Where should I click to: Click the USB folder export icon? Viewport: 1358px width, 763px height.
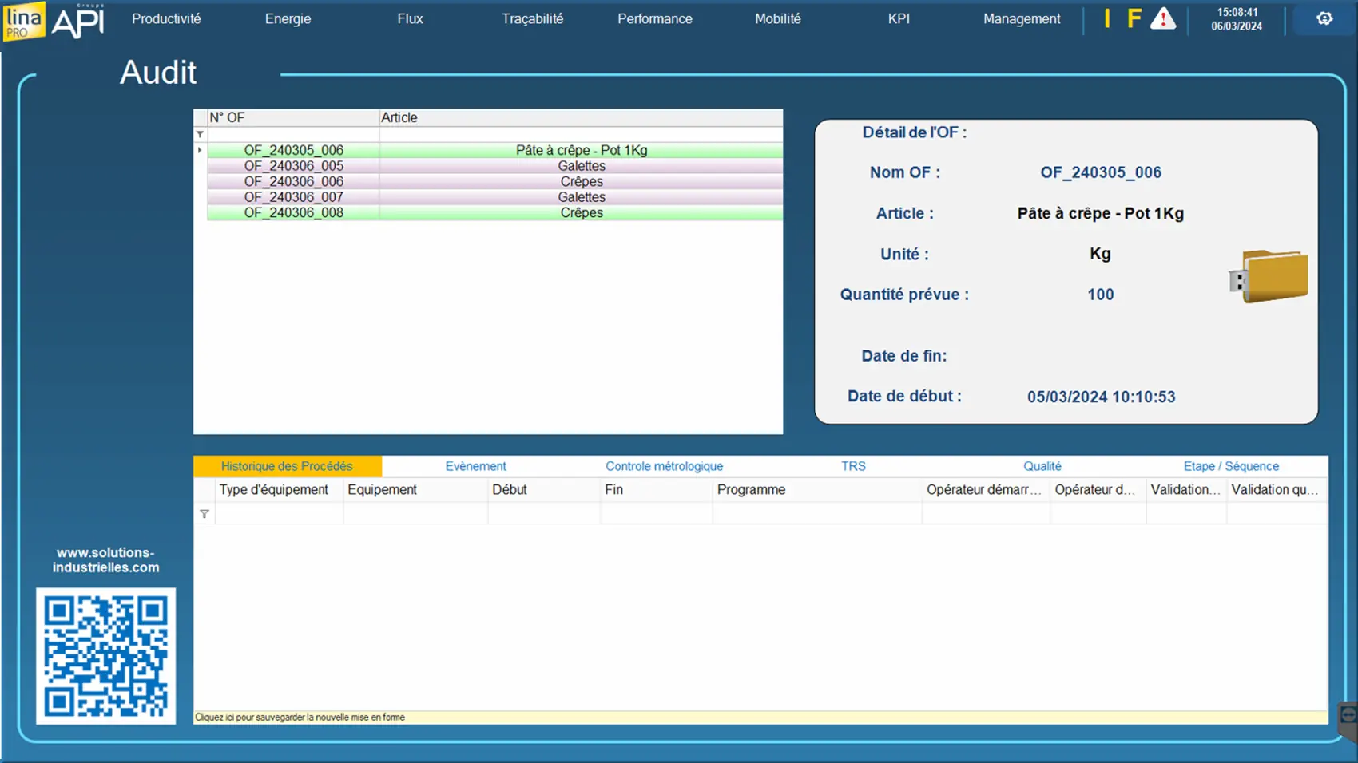click(x=1269, y=276)
